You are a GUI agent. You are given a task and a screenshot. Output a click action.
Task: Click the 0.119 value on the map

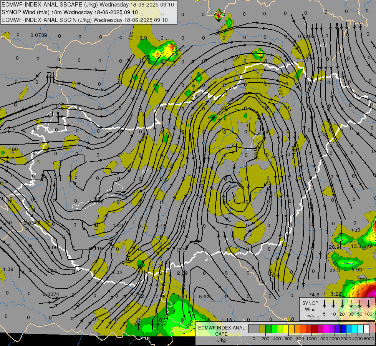(96, 248)
